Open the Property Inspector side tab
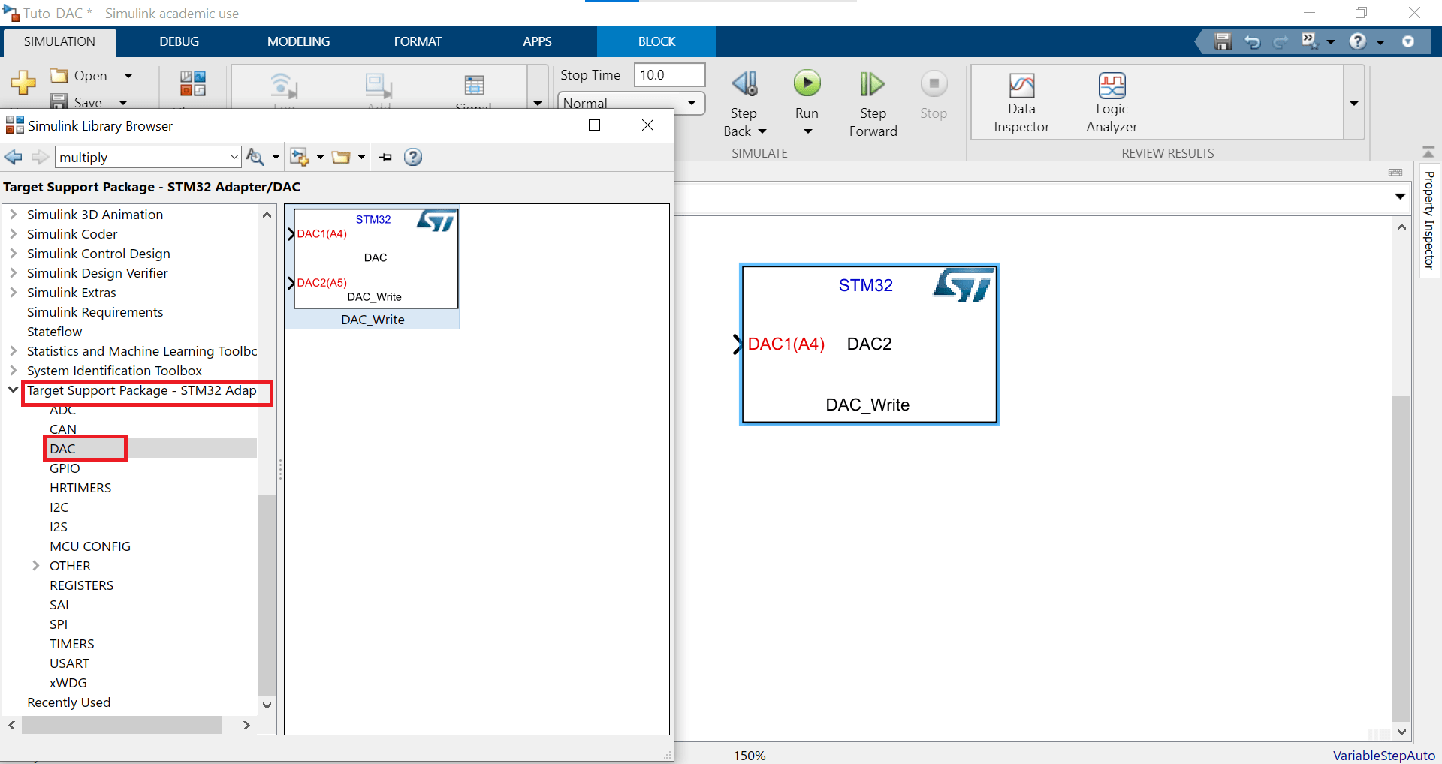 click(1429, 221)
